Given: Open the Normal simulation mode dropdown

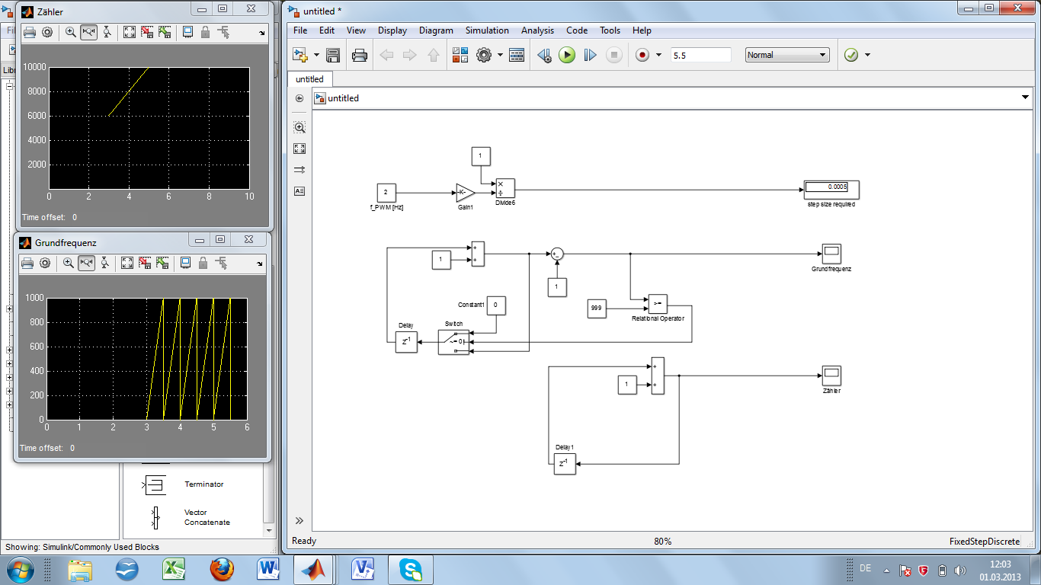Looking at the screenshot, I should [787, 55].
